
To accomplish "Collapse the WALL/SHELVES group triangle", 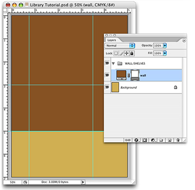I will click(113, 63).
